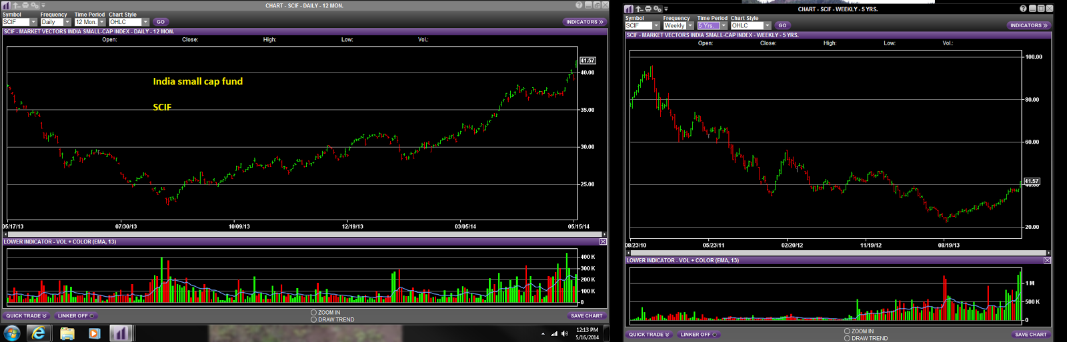This screenshot has width=1067, height=342.
Task: Close the weekly lower volume indicator panel
Action: 1047,260
